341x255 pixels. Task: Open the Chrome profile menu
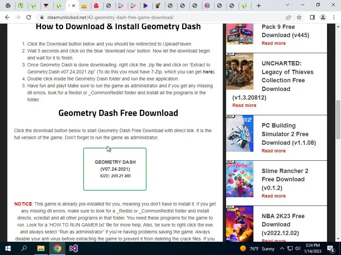pos(323,17)
